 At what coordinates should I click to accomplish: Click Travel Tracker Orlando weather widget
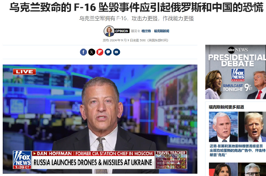tap(171, 160)
